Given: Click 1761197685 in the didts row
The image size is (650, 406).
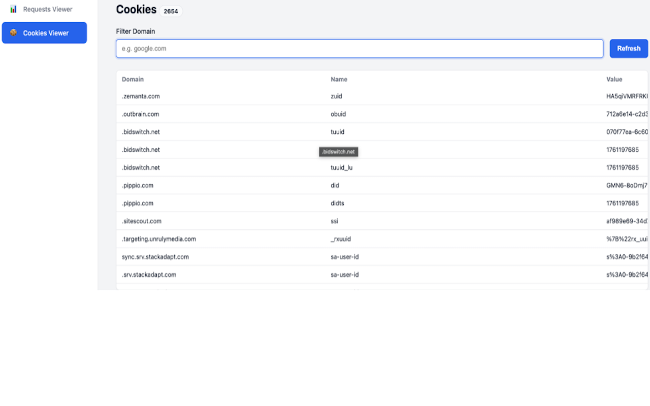Looking at the screenshot, I should (x=623, y=204).
